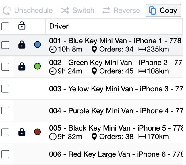Toggle the select-all checkbox in header
The width and height of the screenshot is (186, 165).
[5, 26]
